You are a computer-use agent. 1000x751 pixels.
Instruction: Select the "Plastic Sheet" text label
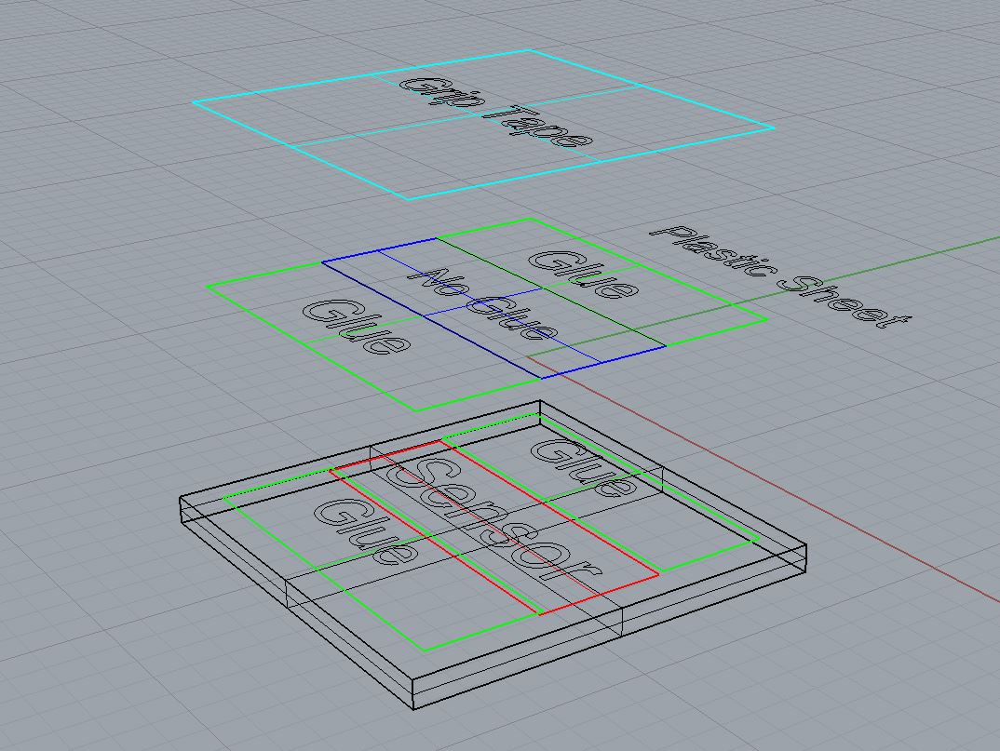[x=780, y=275]
